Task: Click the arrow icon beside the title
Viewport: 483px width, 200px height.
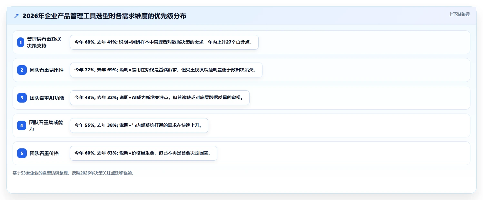Action: 16,16
